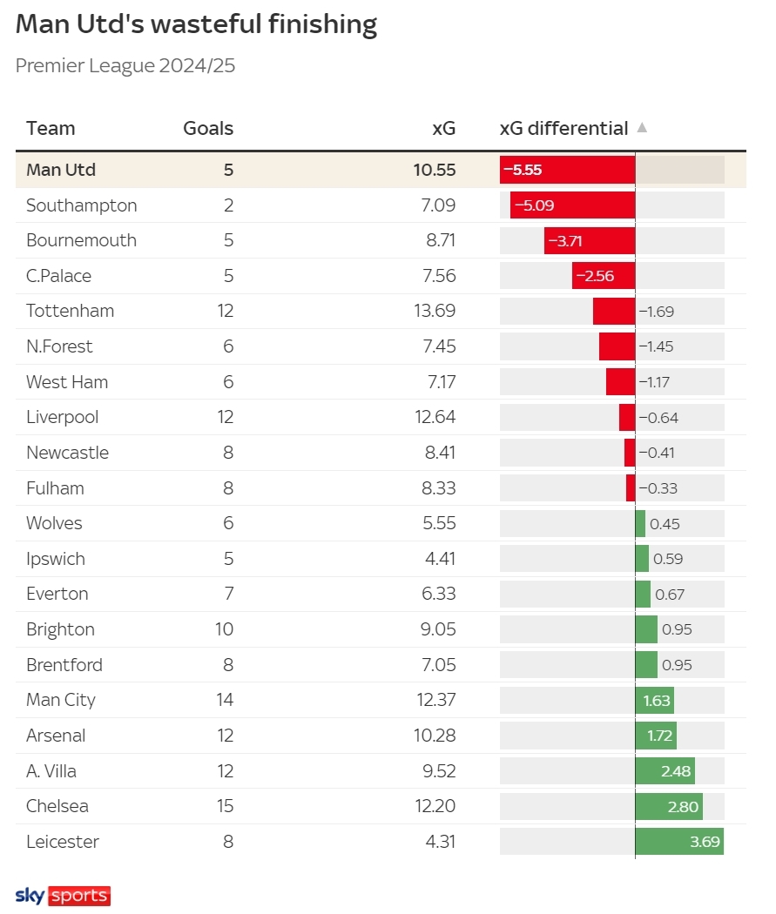Select the highlighted Man Utd row
Image resolution: width=776 pixels, height=914 pixels.
(x=381, y=170)
